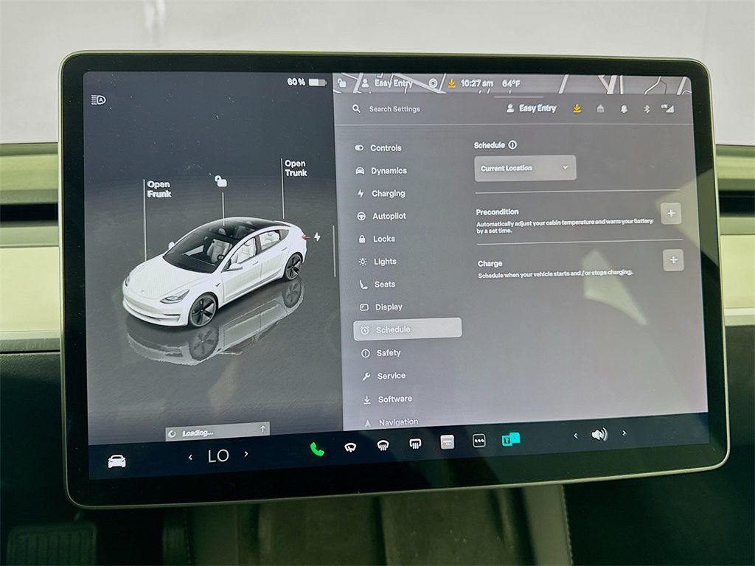Open the Controls settings menu
Image resolution: width=755 pixels, height=566 pixels.
coord(378,147)
